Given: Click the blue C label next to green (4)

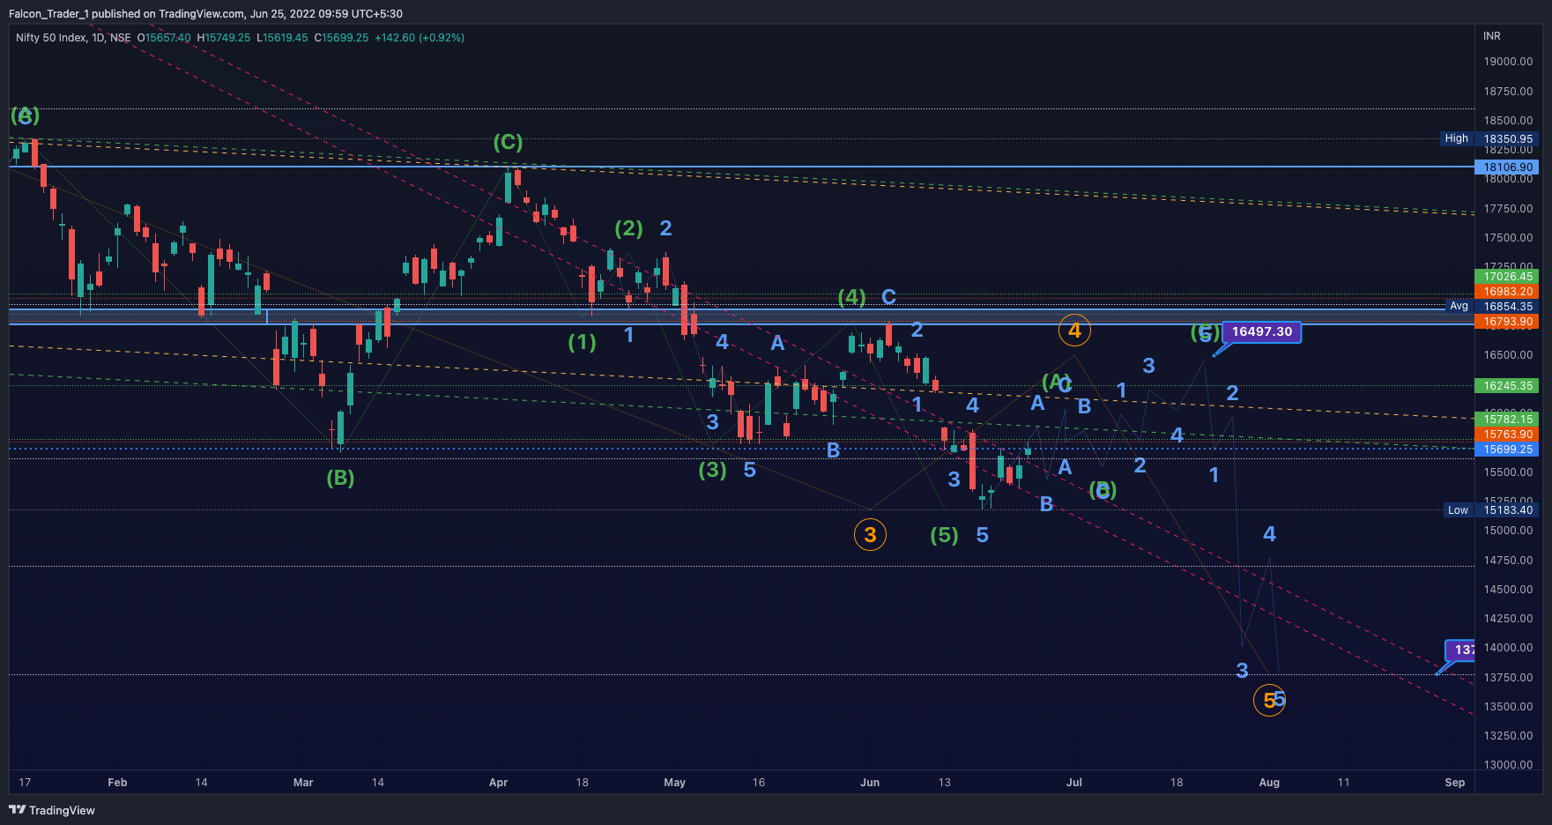Looking at the screenshot, I should coord(888,297).
